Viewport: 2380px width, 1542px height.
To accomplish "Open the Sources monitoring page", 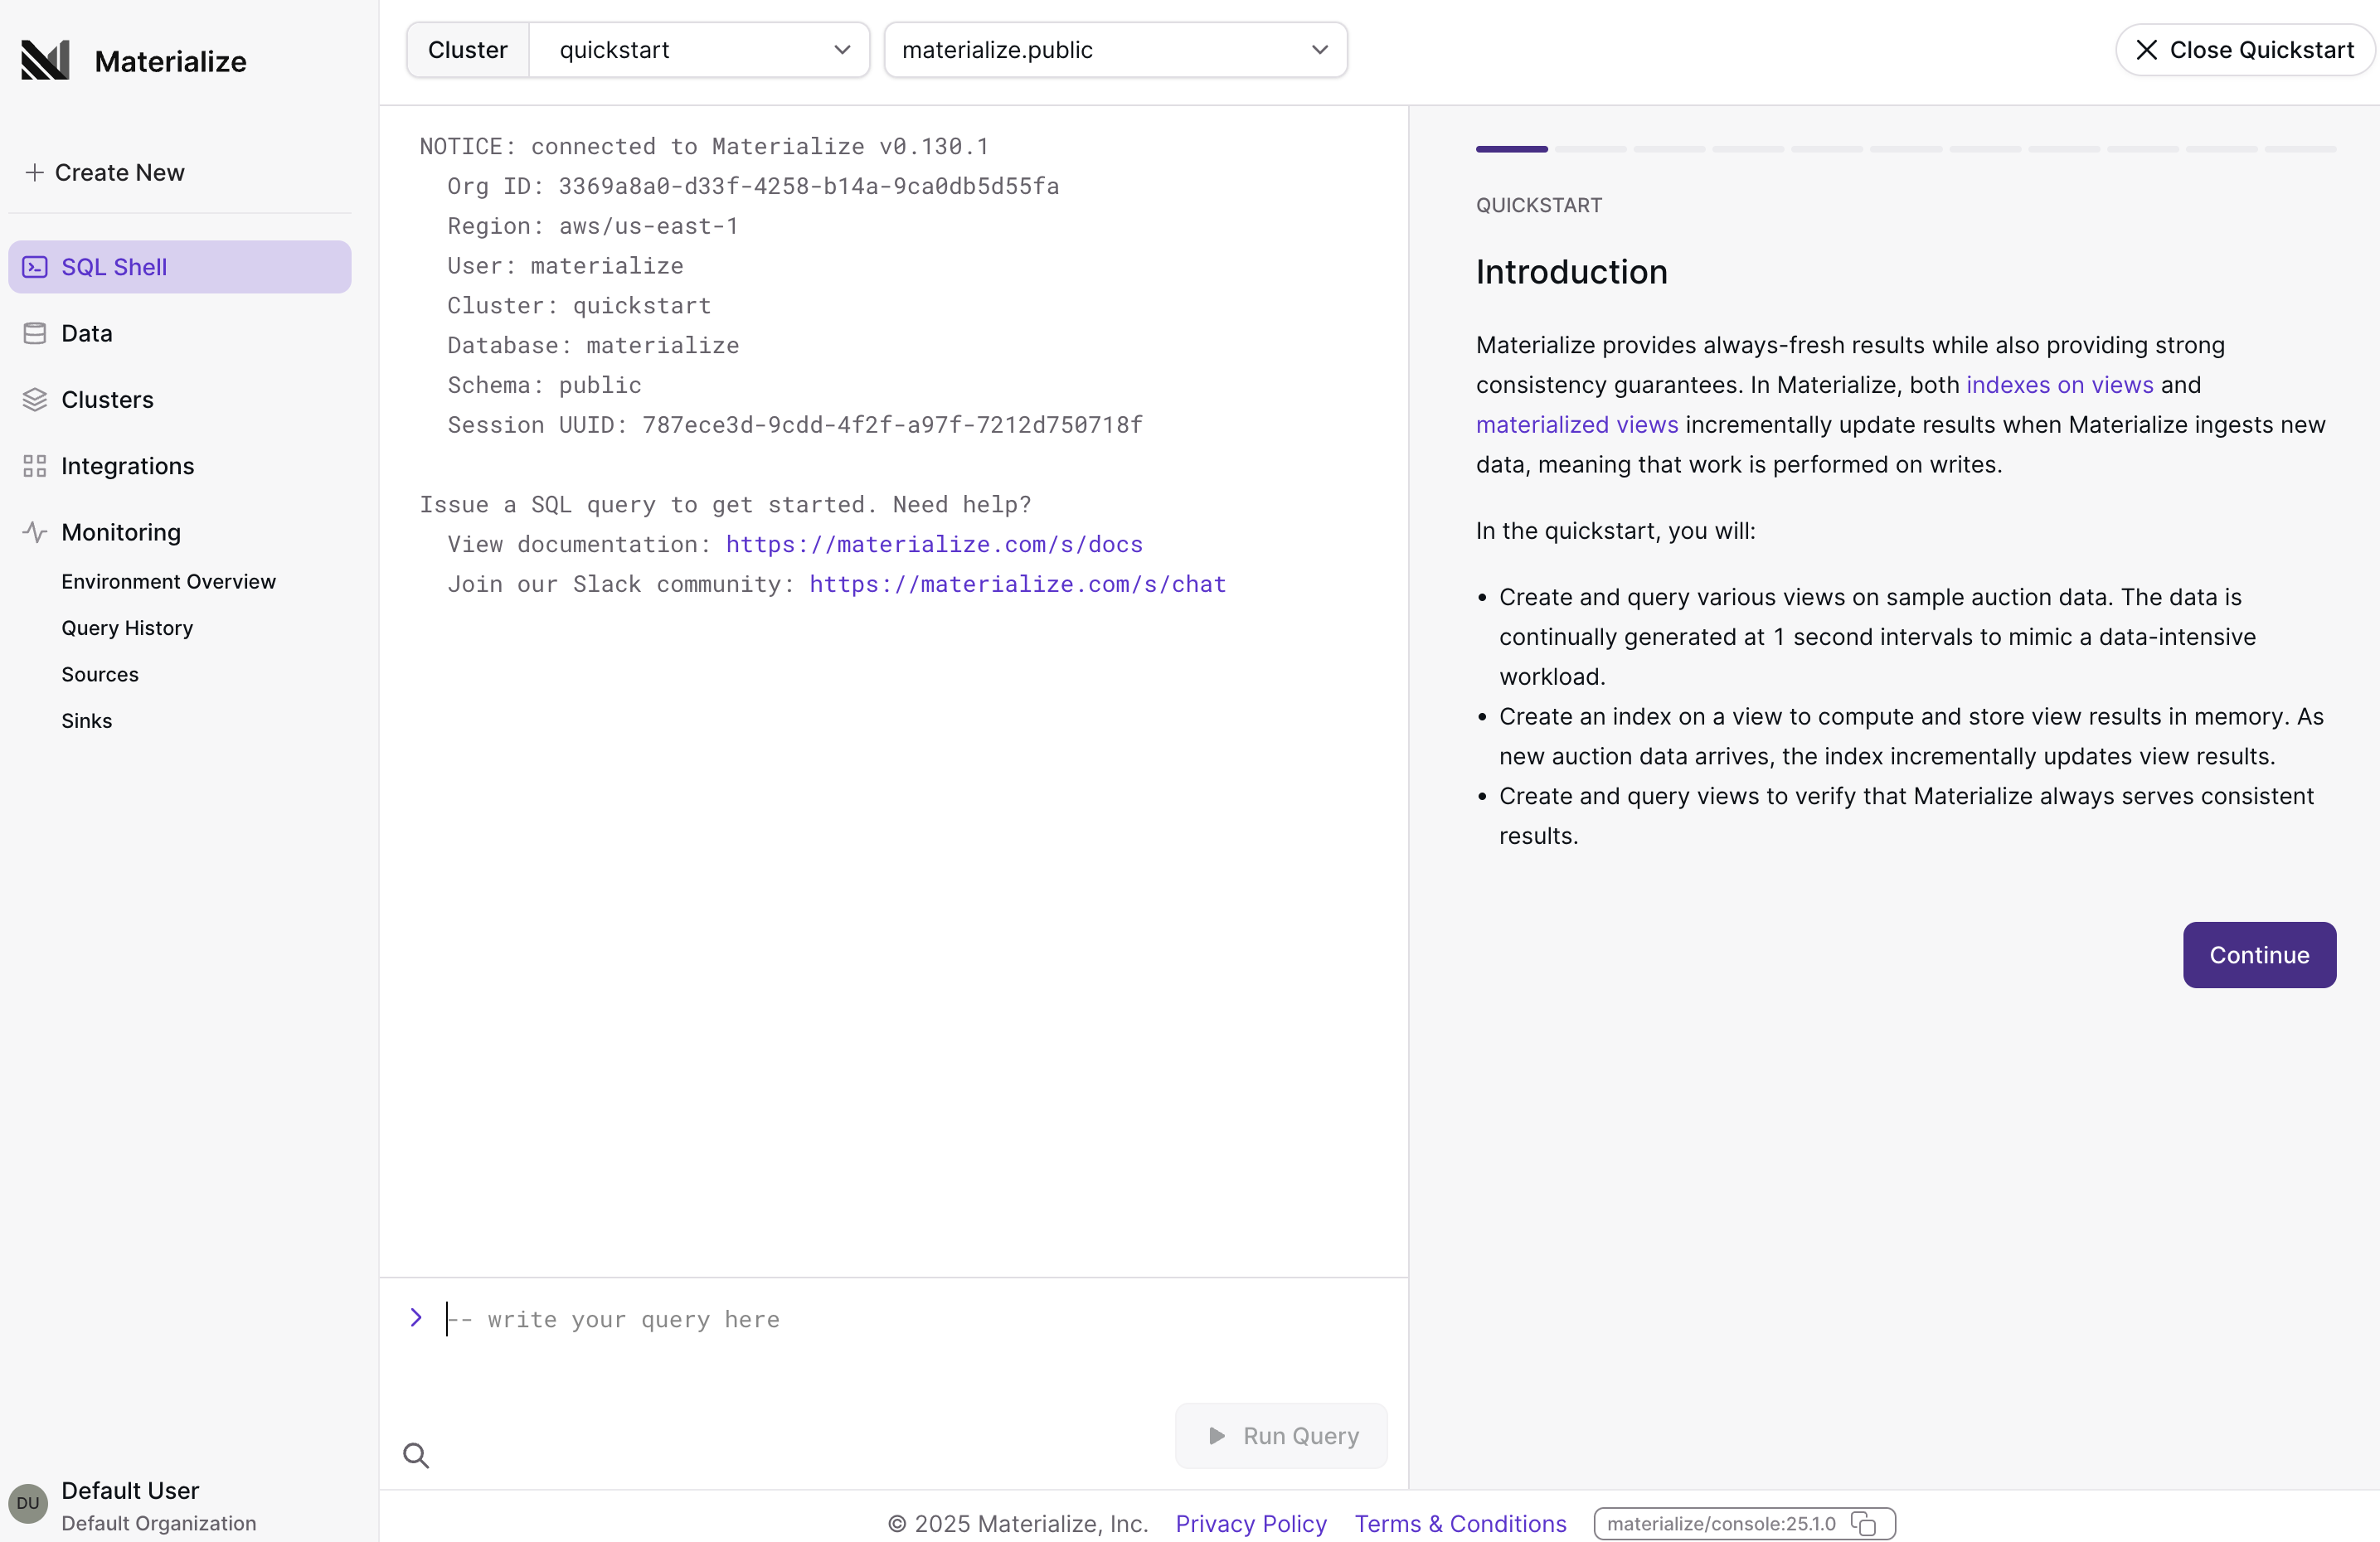I will coord(100,674).
